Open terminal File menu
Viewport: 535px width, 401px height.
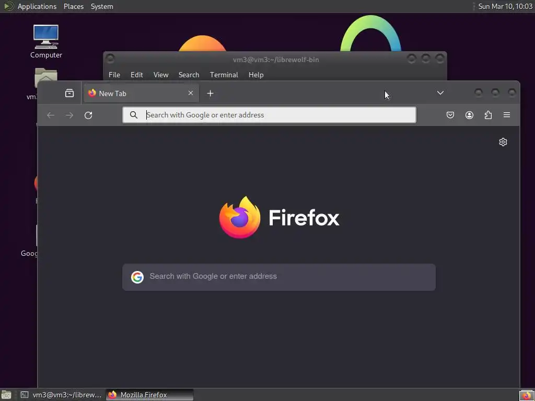pyautogui.click(x=114, y=75)
